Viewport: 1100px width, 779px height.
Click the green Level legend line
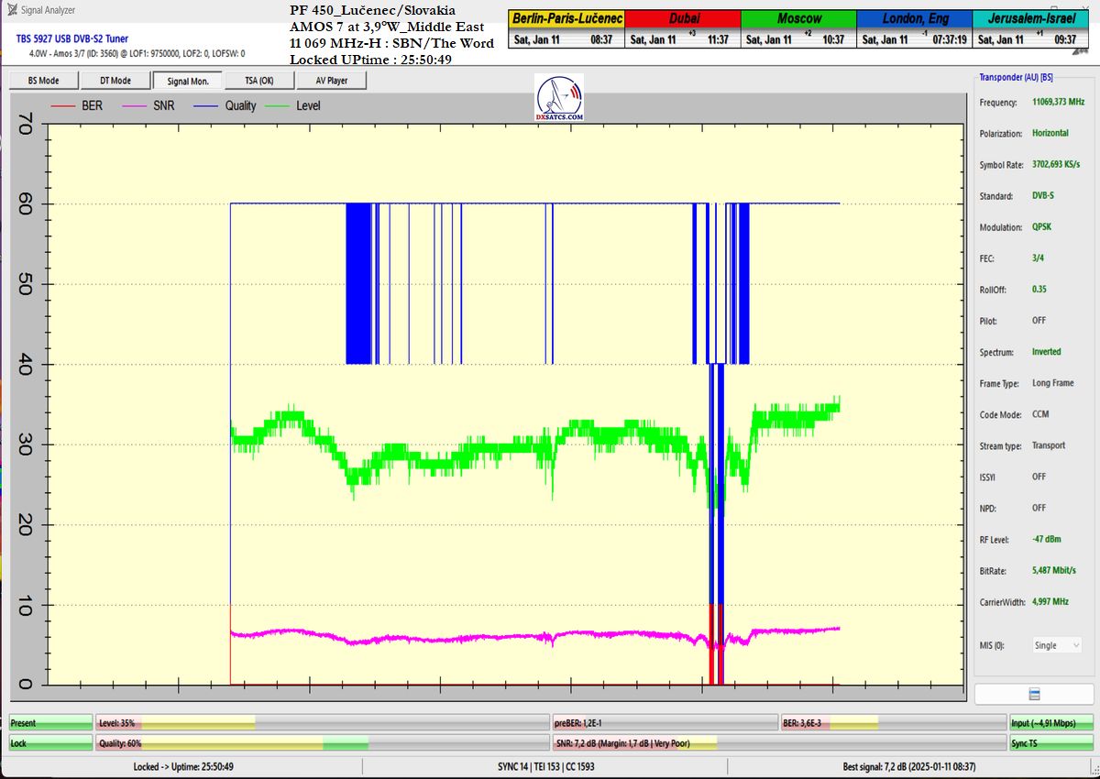[277, 106]
